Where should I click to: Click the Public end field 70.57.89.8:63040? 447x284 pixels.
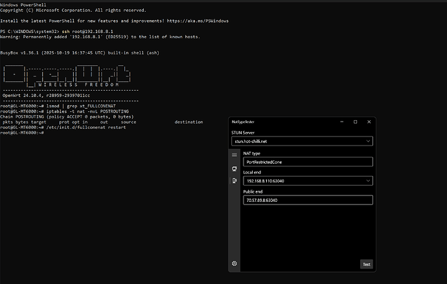[x=308, y=200]
